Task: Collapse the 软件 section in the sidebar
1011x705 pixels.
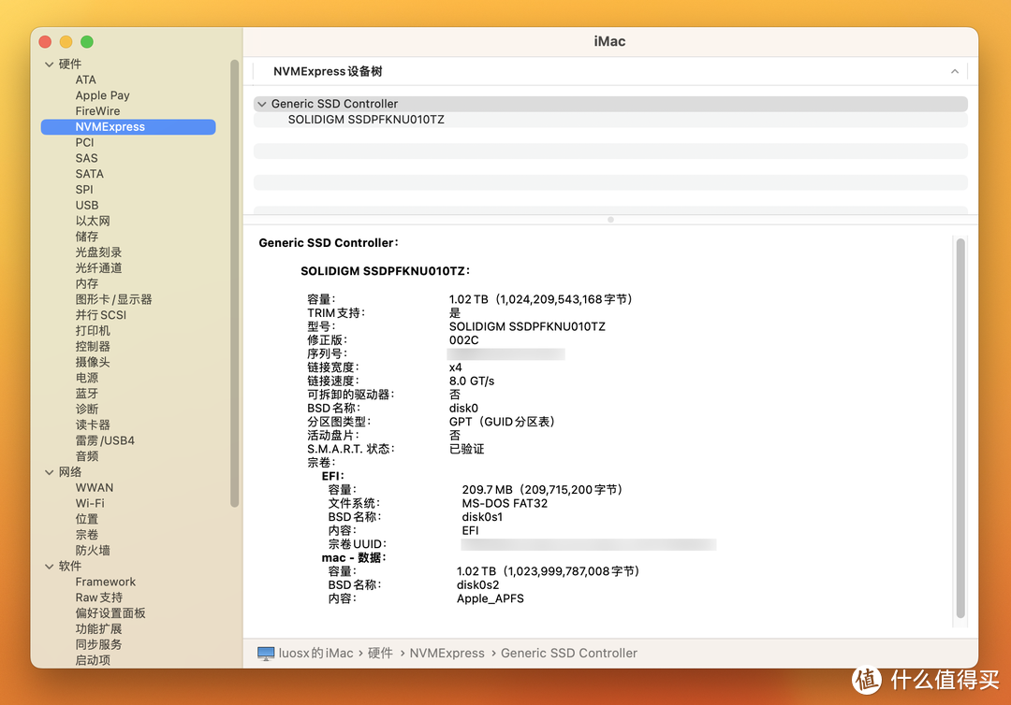Action: pos(49,566)
